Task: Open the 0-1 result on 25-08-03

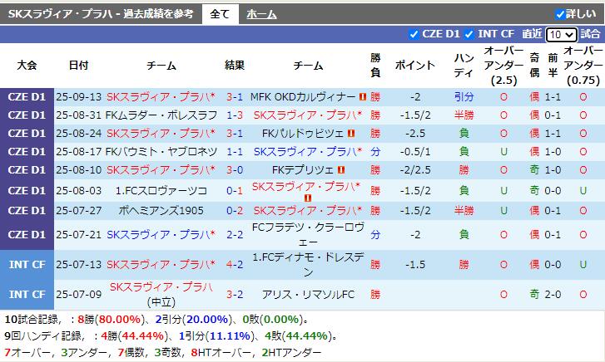Action: click(x=235, y=191)
